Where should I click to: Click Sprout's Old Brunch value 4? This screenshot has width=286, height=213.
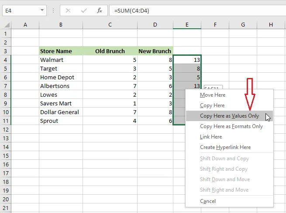110,121
